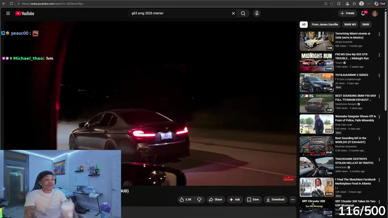Screen dimensions: 388x218
Task: Go back with the browser arrow
Action: (x=4, y=4)
